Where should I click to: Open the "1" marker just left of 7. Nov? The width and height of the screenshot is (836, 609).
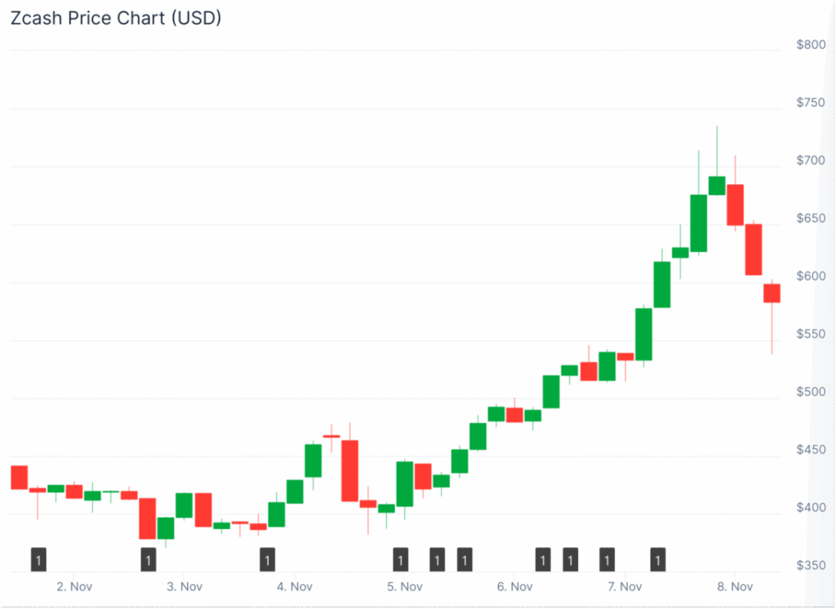tap(607, 560)
